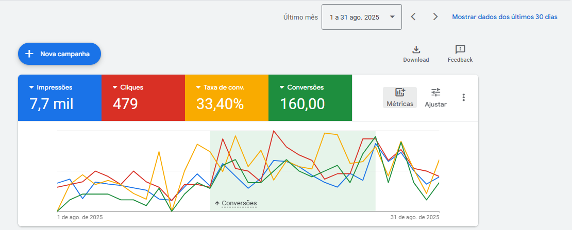Select the green 160,00 conversions value
This screenshot has height=230, width=572.
click(x=302, y=104)
